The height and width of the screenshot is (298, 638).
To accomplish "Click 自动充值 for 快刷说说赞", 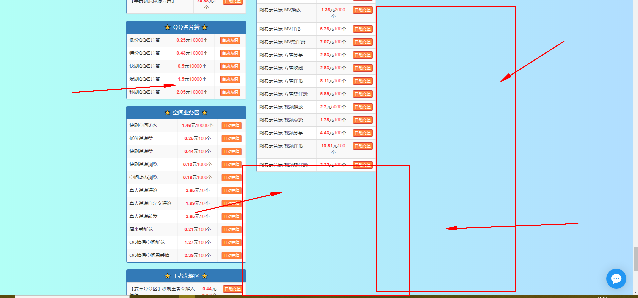I will [x=232, y=152].
